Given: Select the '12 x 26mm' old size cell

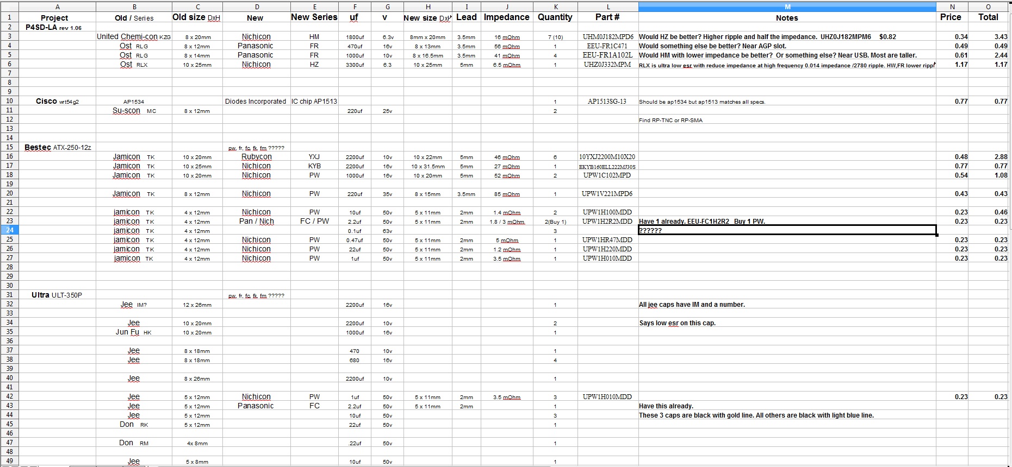Looking at the screenshot, I should 197,305.
